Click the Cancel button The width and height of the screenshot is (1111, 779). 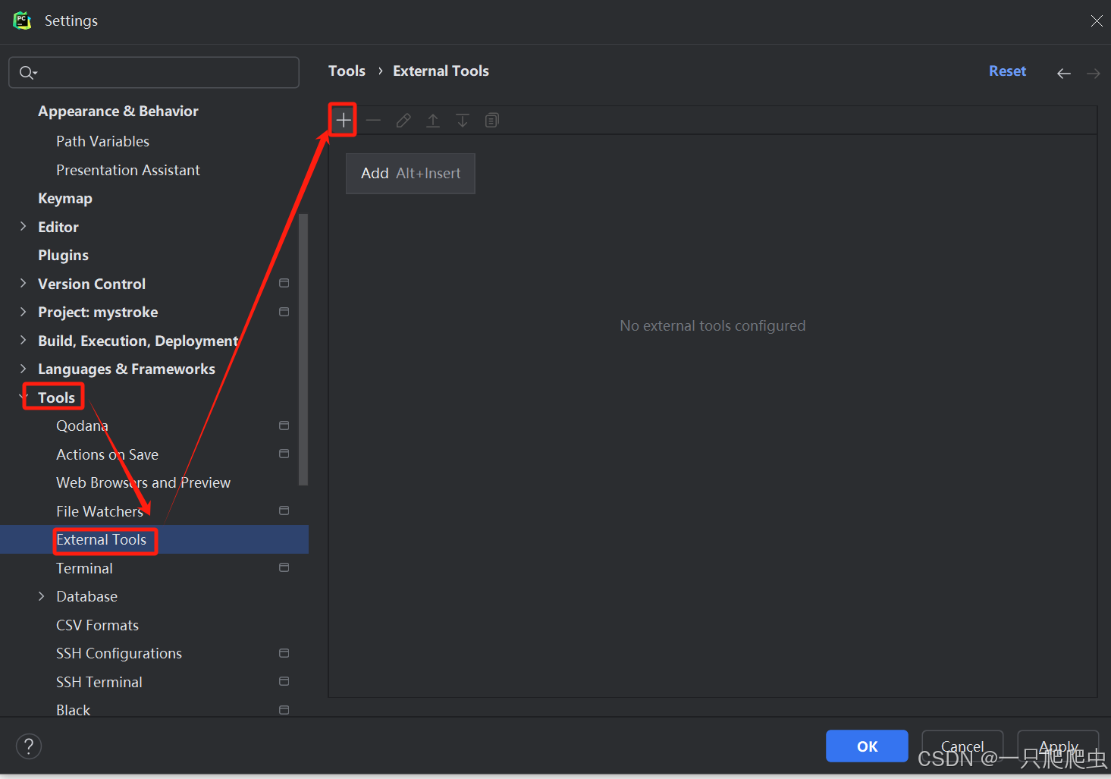coord(962,746)
